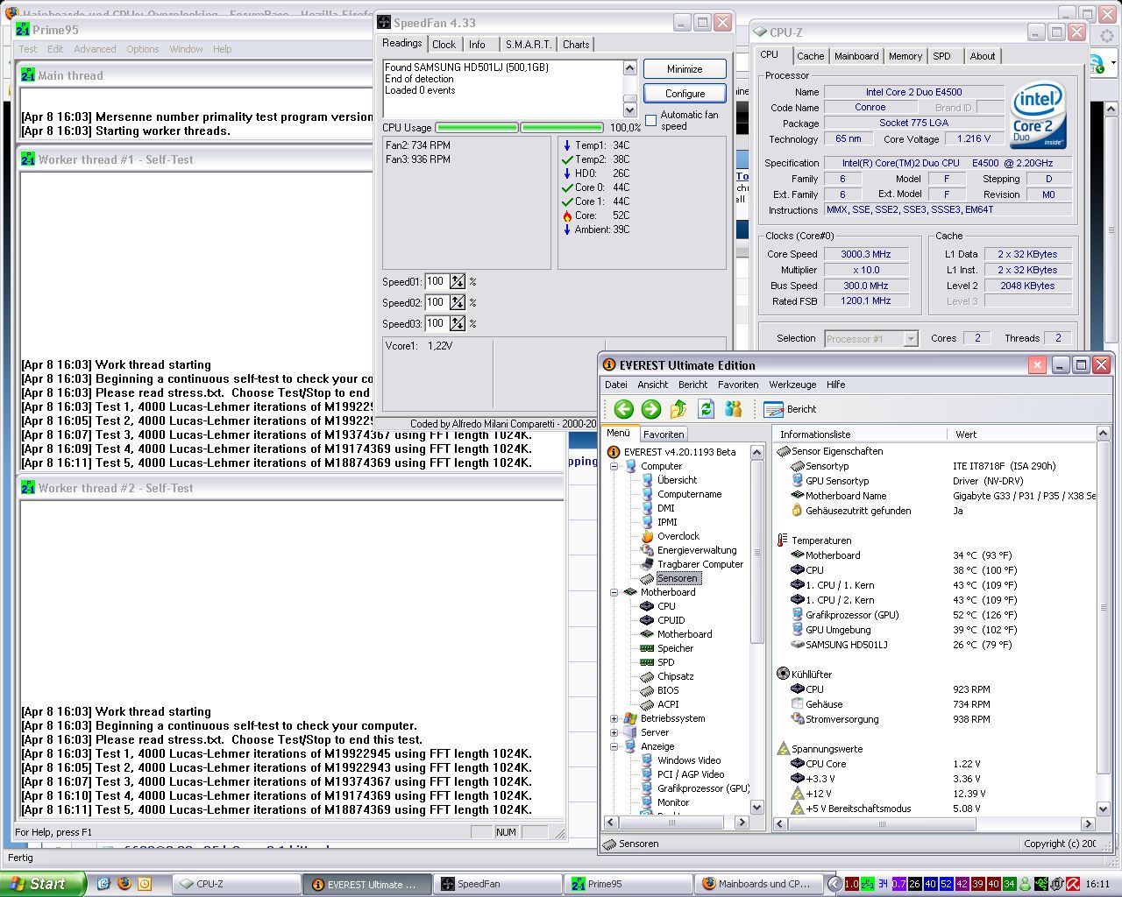The height and width of the screenshot is (897, 1122).
Task: Click the Configure button in SpeedFan
Action: (x=685, y=94)
